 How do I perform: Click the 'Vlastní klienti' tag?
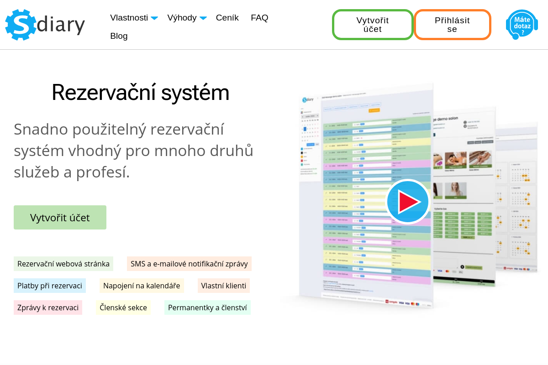click(x=223, y=286)
